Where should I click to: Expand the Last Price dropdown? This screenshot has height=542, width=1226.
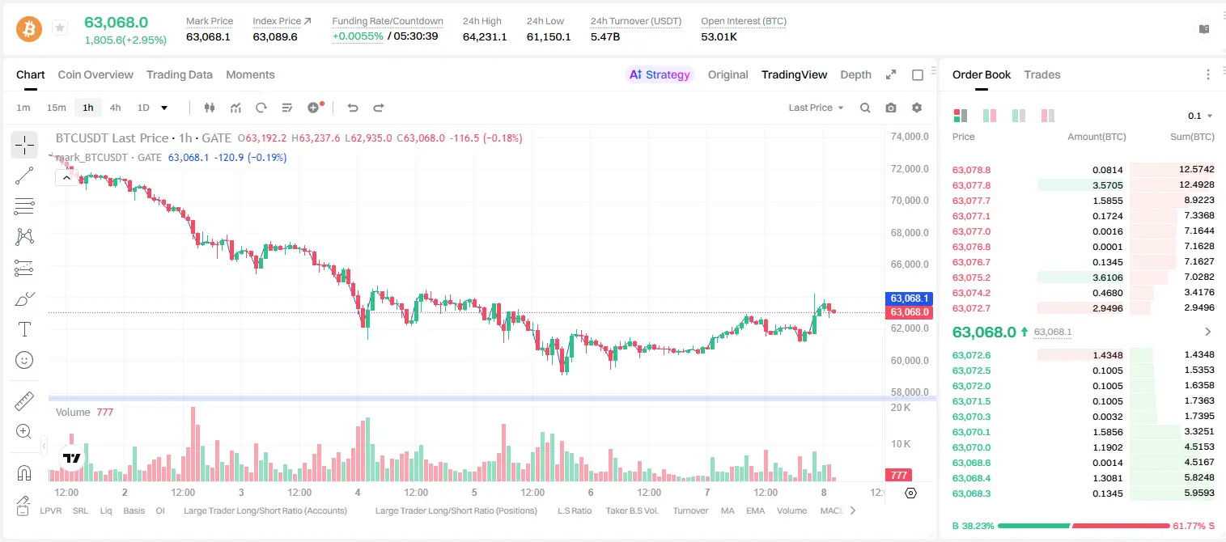[816, 108]
